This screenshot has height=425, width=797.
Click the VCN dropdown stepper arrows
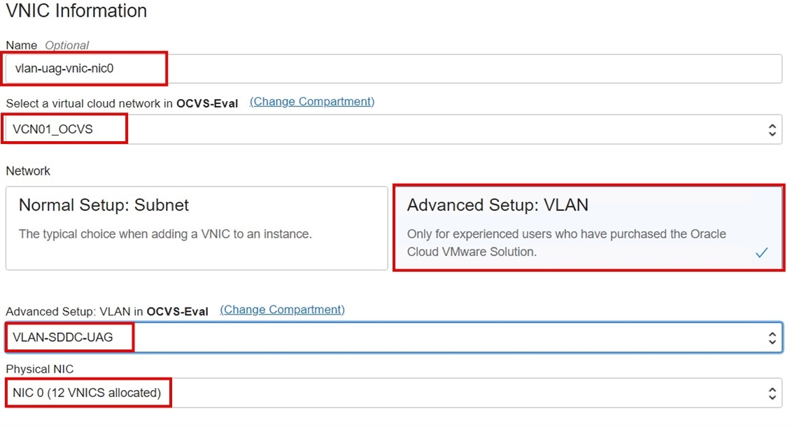pos(772,129)
